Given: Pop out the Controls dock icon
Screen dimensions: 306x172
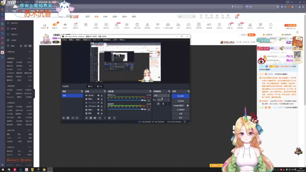Looking at the screenshot, I should click(188, 91).
